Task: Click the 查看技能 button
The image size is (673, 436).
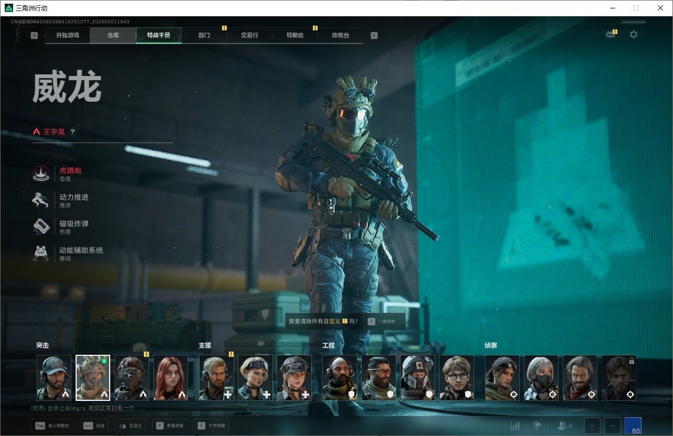Action: 171,426
